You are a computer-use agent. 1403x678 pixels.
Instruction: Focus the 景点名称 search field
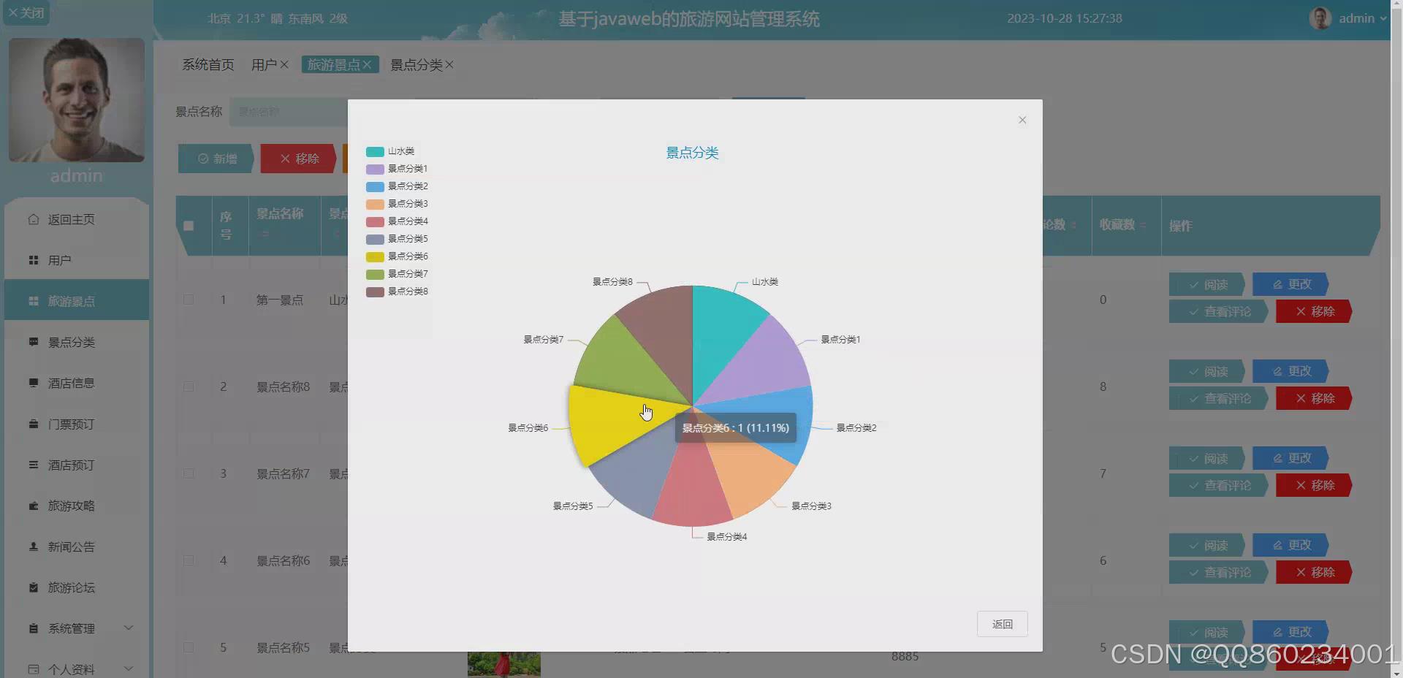(x=289, y=112)
